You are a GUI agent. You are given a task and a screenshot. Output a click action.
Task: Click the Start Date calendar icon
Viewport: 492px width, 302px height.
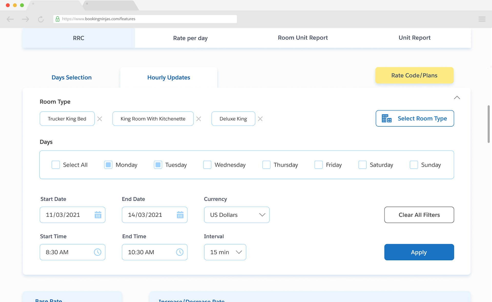[x=98, y=214]
